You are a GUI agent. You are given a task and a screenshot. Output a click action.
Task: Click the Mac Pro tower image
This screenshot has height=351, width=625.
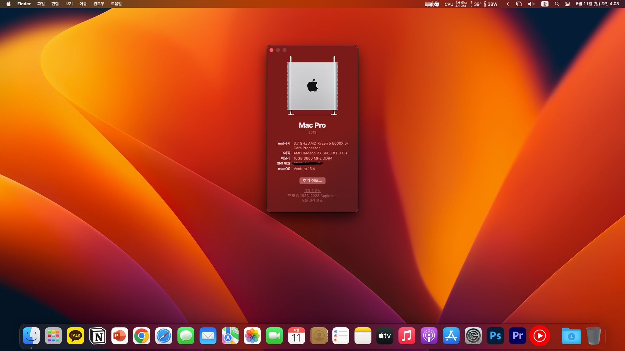click(x=312, y=86)
